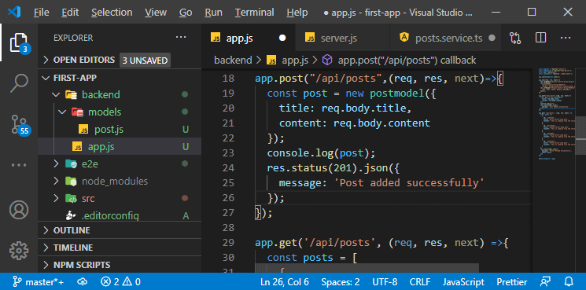This screenshot has width=586, height=290.
Task: Switch to the server.js editor tab
Action: (342, 38)
